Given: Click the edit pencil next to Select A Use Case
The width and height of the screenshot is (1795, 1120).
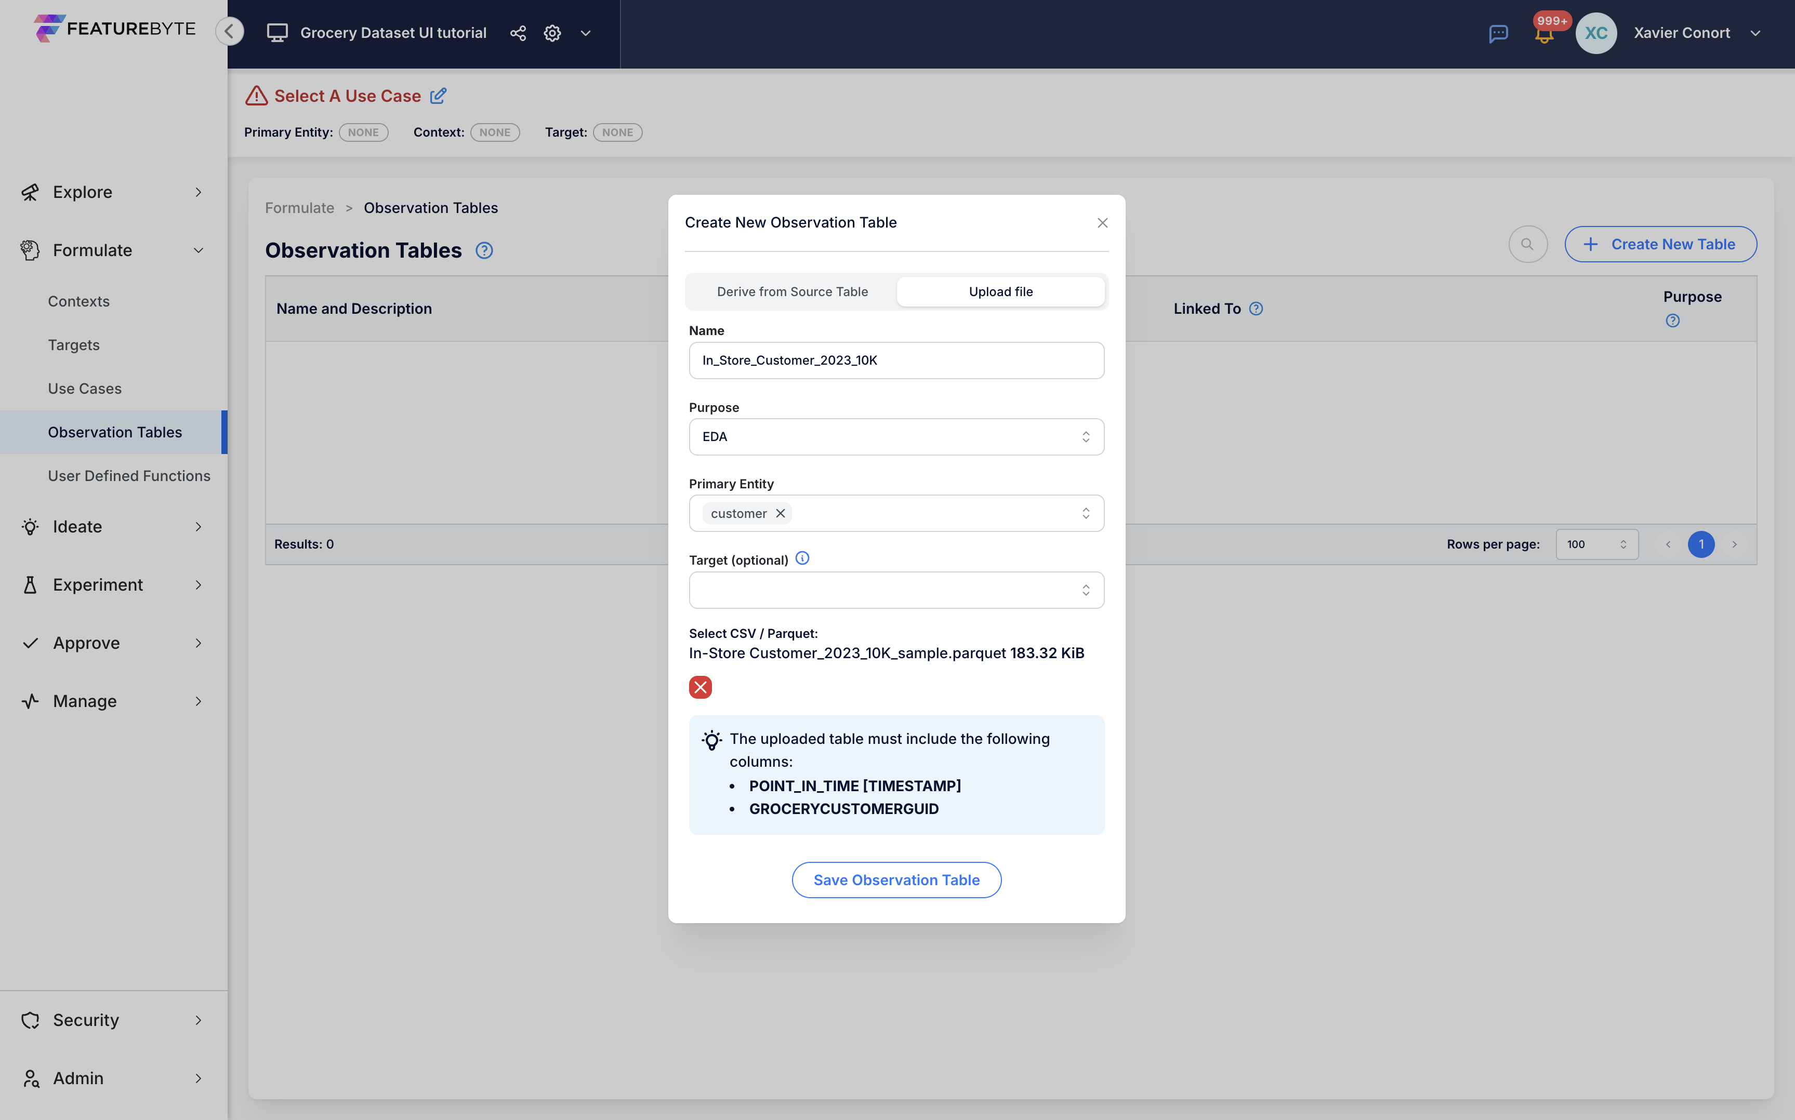Looking at the screenshot, I should 438,96.
